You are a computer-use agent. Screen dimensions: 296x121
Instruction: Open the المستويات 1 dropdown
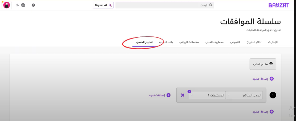click(x=207, y=95)
